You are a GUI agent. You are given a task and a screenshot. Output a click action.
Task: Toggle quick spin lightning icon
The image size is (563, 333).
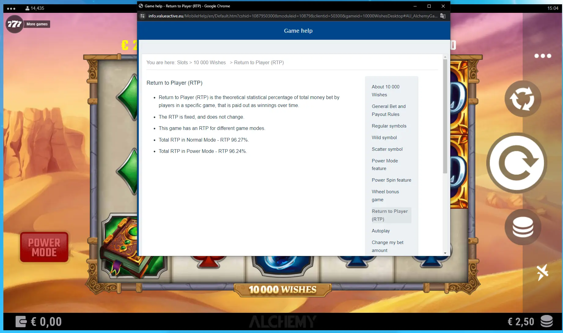542,272
